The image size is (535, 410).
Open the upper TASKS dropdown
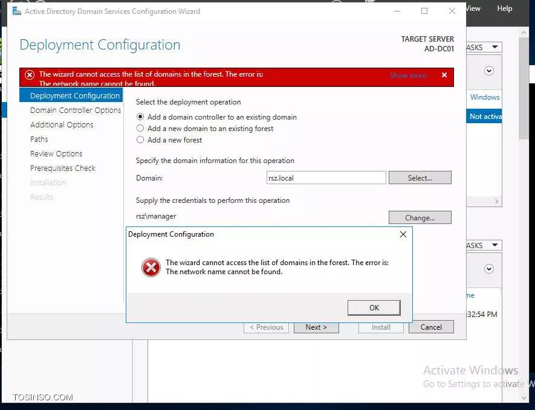pos(484,47)
